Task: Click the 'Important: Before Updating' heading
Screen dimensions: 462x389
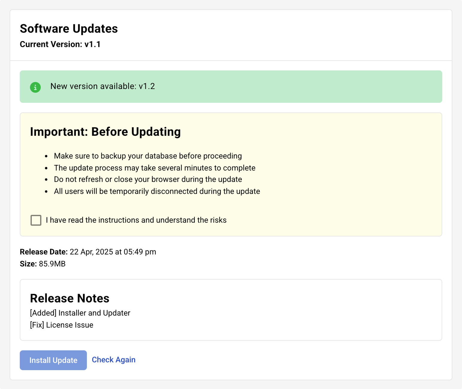Action: (105, 132)
